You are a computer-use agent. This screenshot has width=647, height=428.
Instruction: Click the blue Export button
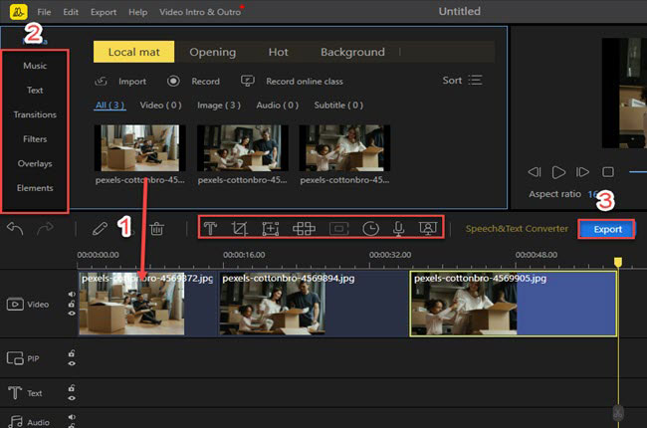click(607, 229)
